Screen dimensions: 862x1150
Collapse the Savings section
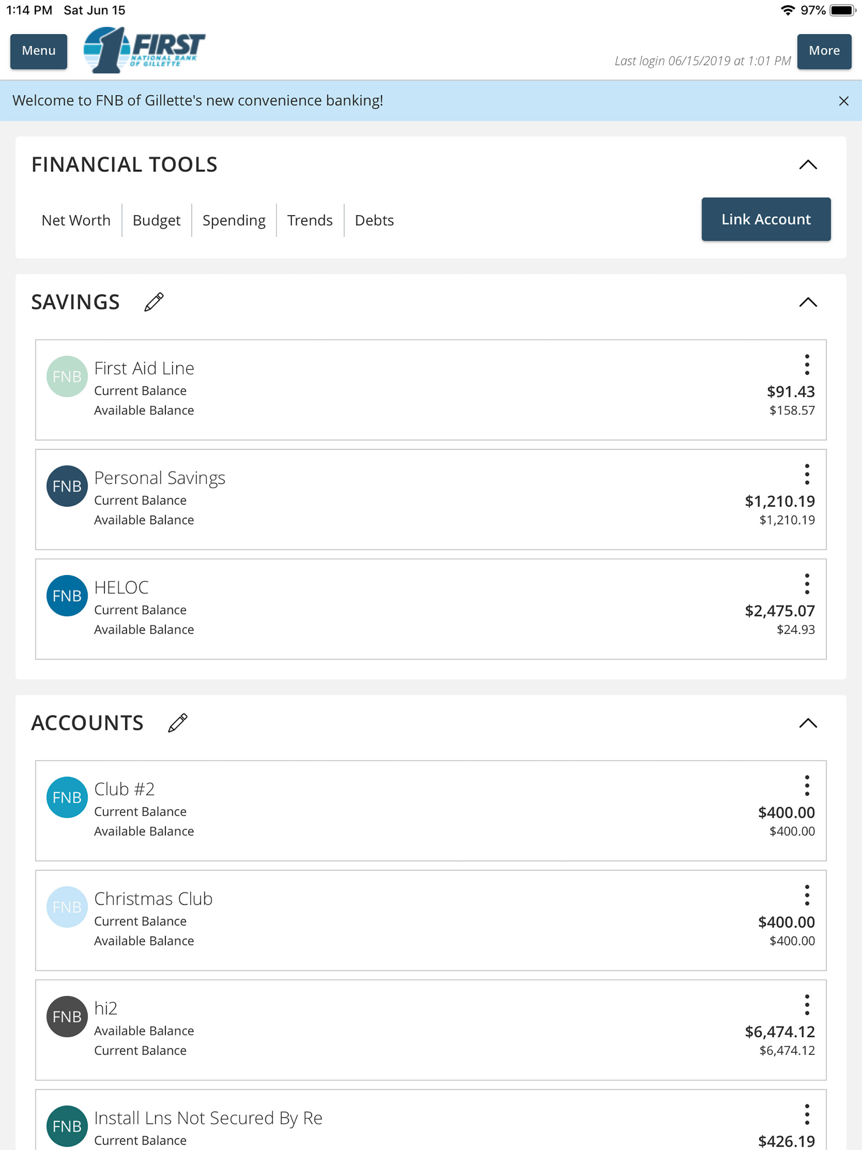[x=808, y=303]
